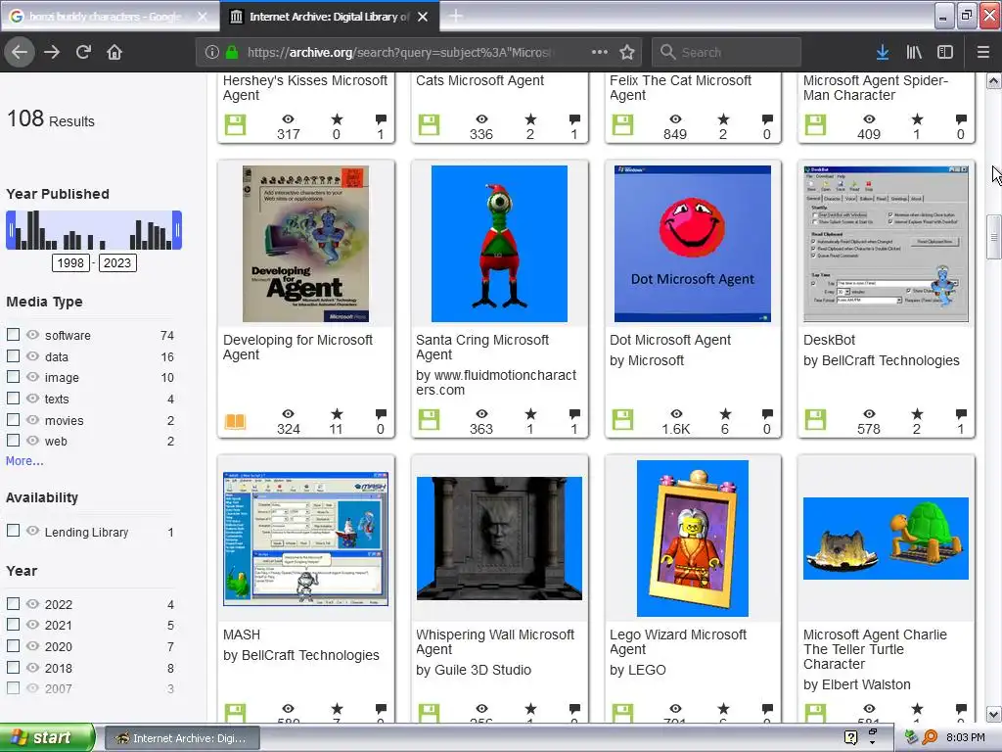Viewport: 1002px width, 752px height.
Task: Click the page scrollbar up arrow
Action: (x=994, y=80)
